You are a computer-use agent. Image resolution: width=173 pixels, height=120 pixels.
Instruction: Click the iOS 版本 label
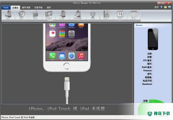[x=148, y=60]
